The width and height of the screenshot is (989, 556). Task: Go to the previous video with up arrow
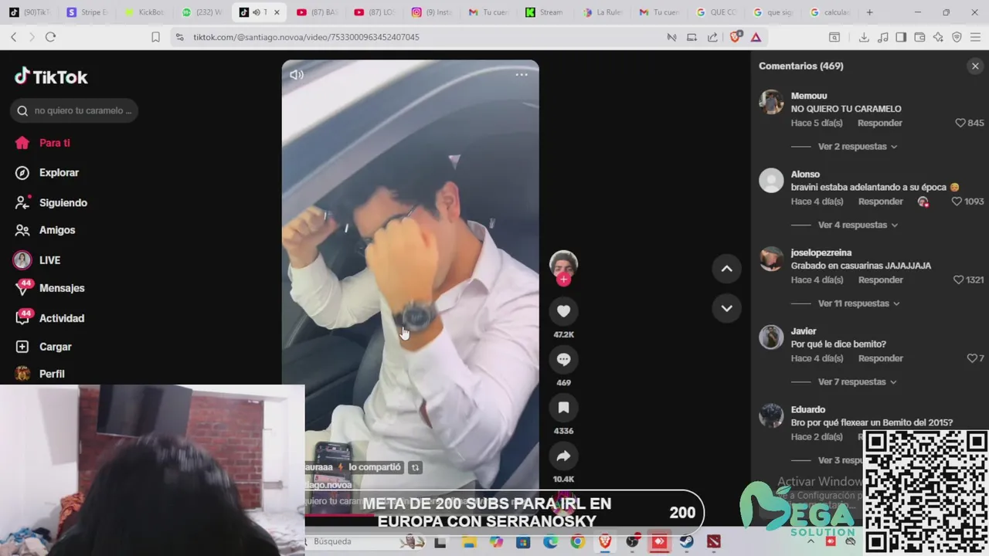tap(726, 269)
